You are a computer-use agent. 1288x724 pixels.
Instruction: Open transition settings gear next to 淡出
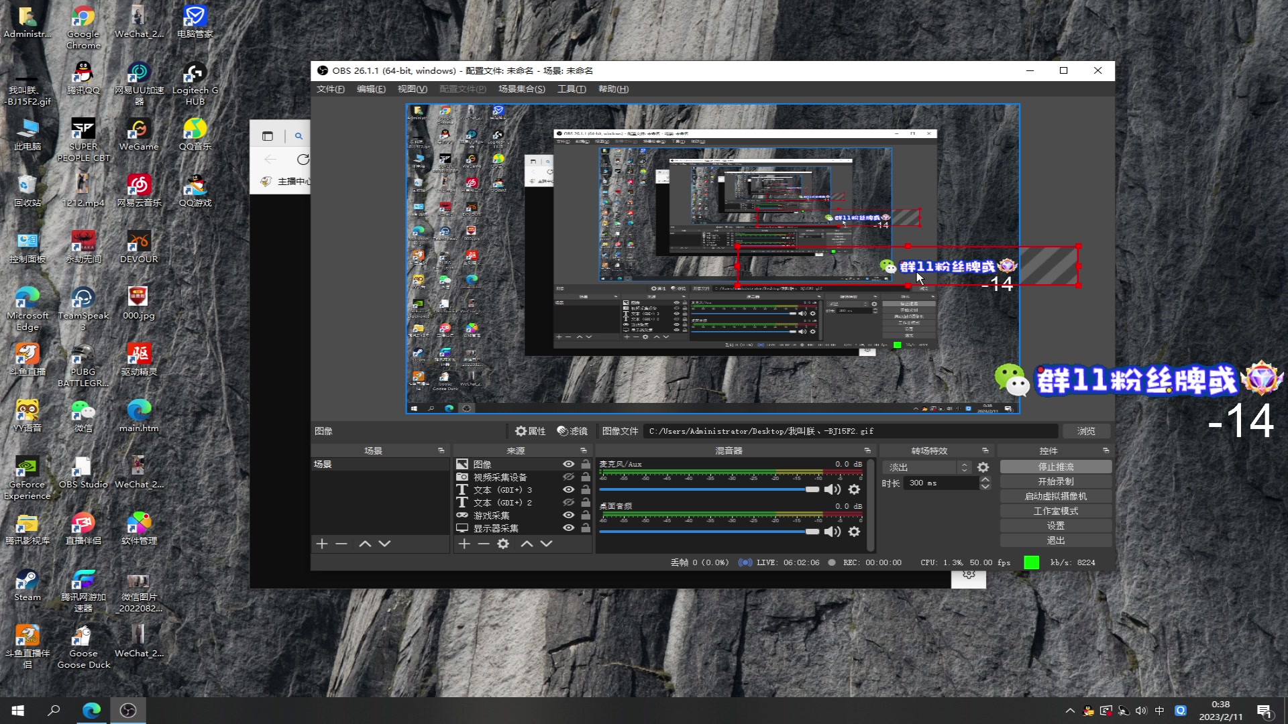point(983,467)
